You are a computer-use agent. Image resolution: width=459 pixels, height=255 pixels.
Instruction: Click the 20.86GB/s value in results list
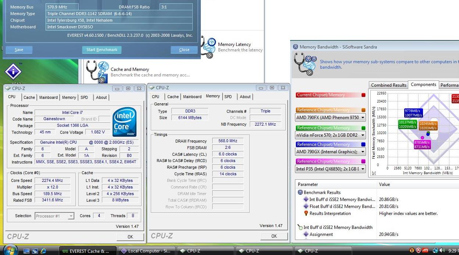click(389, 200)
